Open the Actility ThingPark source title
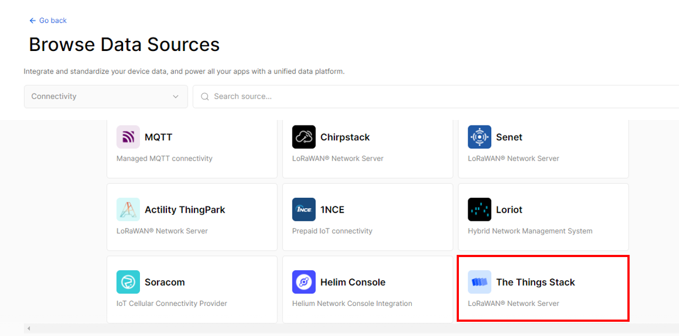The width and height of the screenshot is (679, 336). (185, 209)
